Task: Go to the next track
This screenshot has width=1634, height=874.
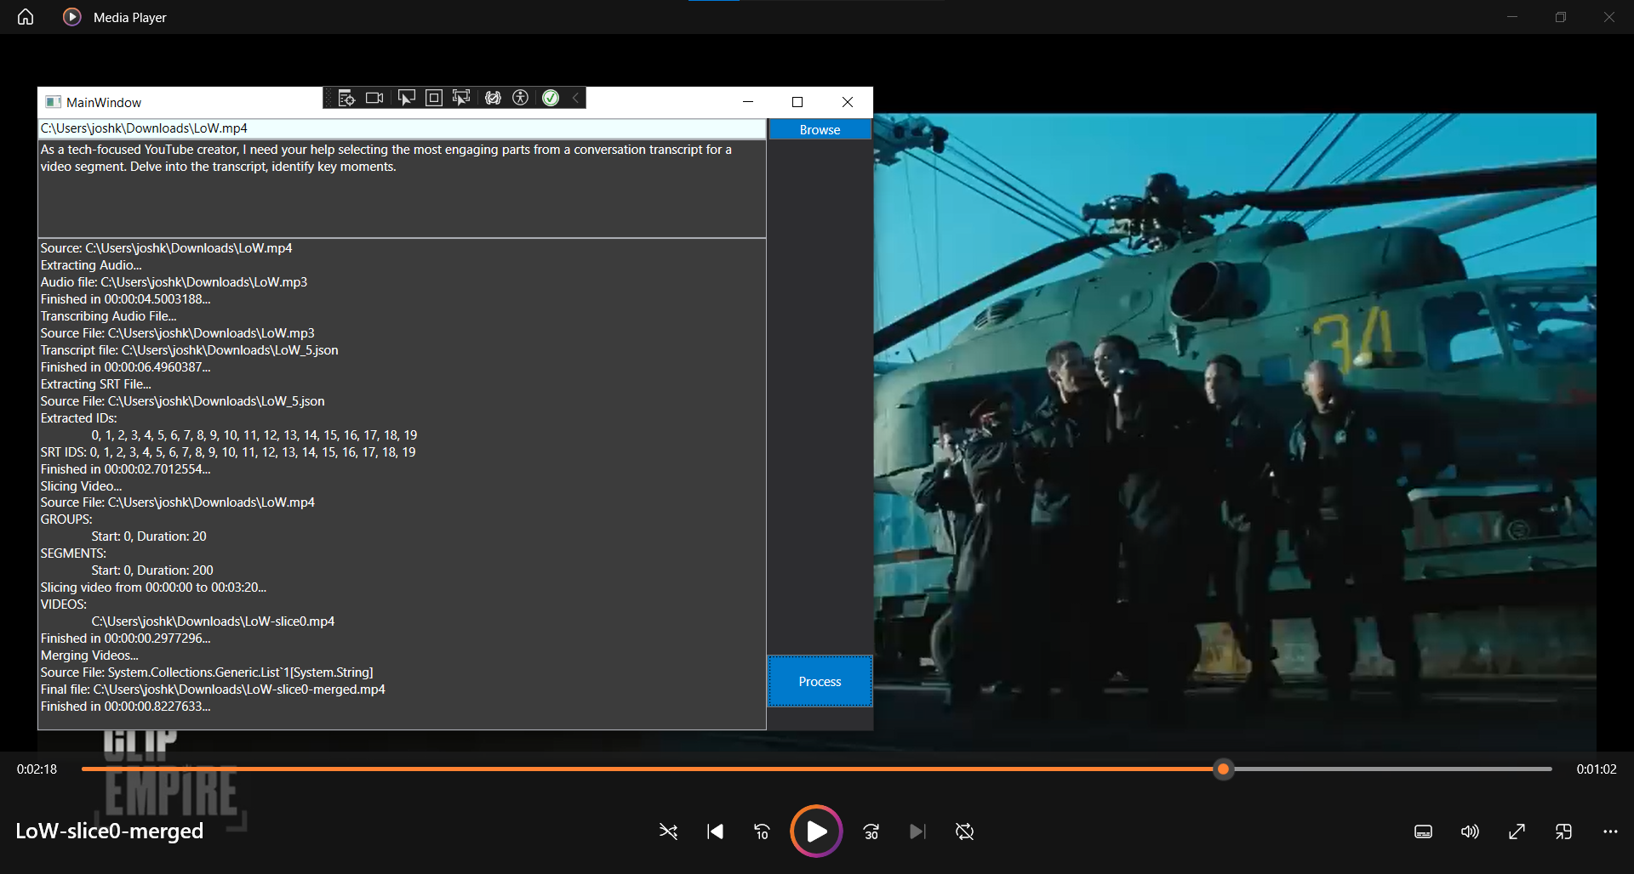Action: (917, 831)
